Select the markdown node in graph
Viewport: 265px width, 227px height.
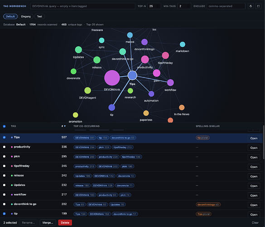(x=183, y=44)
